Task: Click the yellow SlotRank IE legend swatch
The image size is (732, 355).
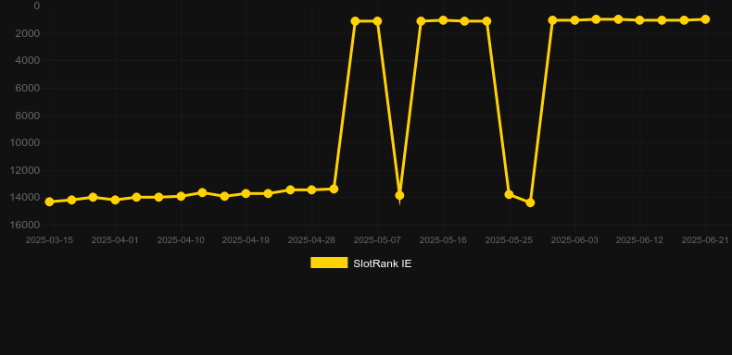Action: pyautogui.click(x=329, y=263)
